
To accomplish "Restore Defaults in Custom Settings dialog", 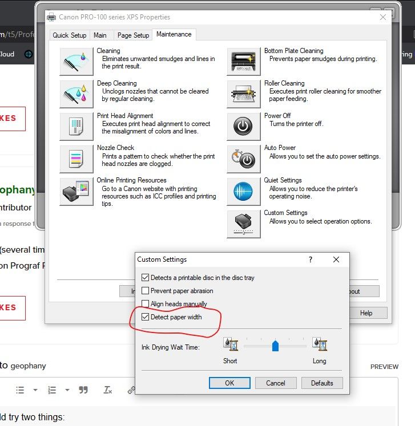I will 322,383.
